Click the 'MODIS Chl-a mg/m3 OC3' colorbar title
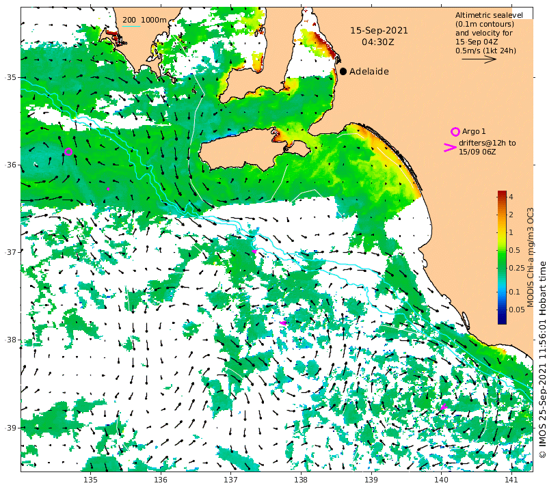The image size is (547, 492). (x=531, y=258)
